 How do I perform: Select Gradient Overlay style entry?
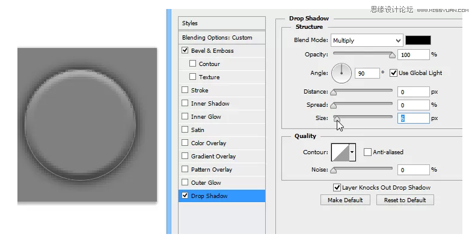213,157
